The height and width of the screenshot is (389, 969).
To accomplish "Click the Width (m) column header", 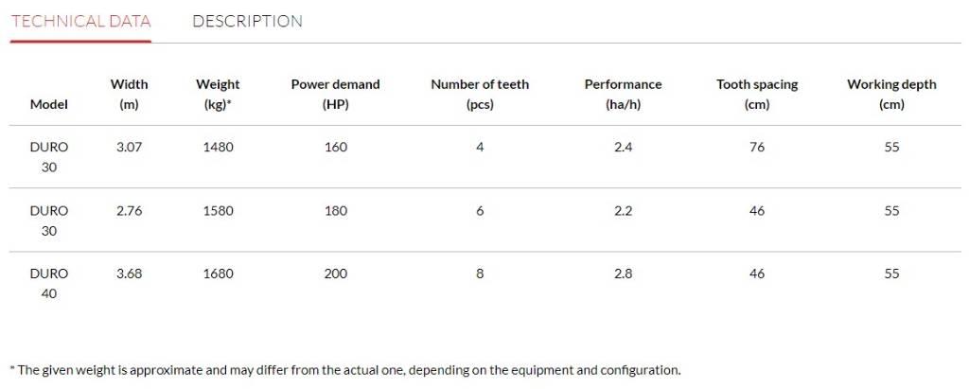I will pos(129,94).
